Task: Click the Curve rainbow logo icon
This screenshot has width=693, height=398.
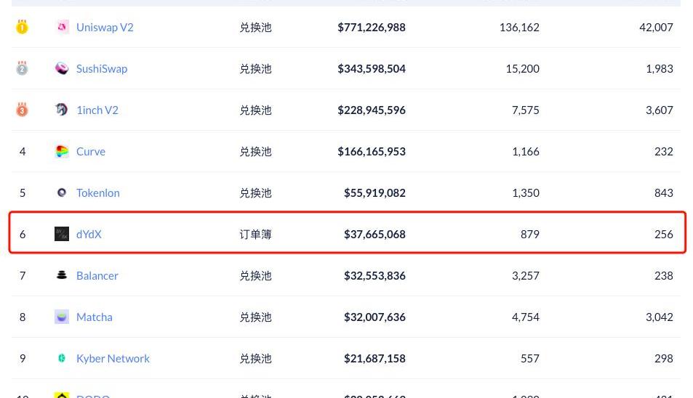Action: pyautogui.click(x=62, y=151)
